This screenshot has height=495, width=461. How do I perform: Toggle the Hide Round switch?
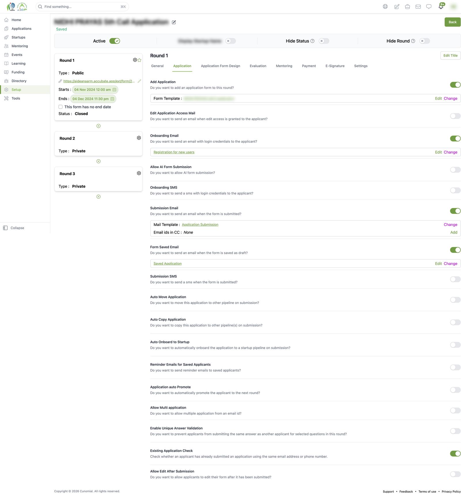[425, 41]
